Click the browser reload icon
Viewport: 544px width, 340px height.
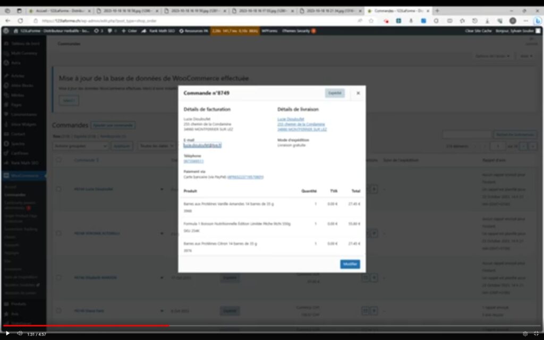[21, 21]
